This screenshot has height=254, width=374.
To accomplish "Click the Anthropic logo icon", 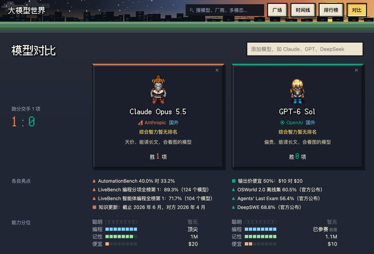I will click(x=141, y=123).
